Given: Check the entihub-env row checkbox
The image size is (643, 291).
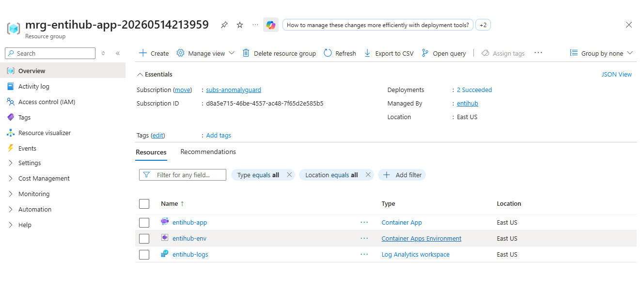Looking at the screenshot, I should (x=144, y=238).
